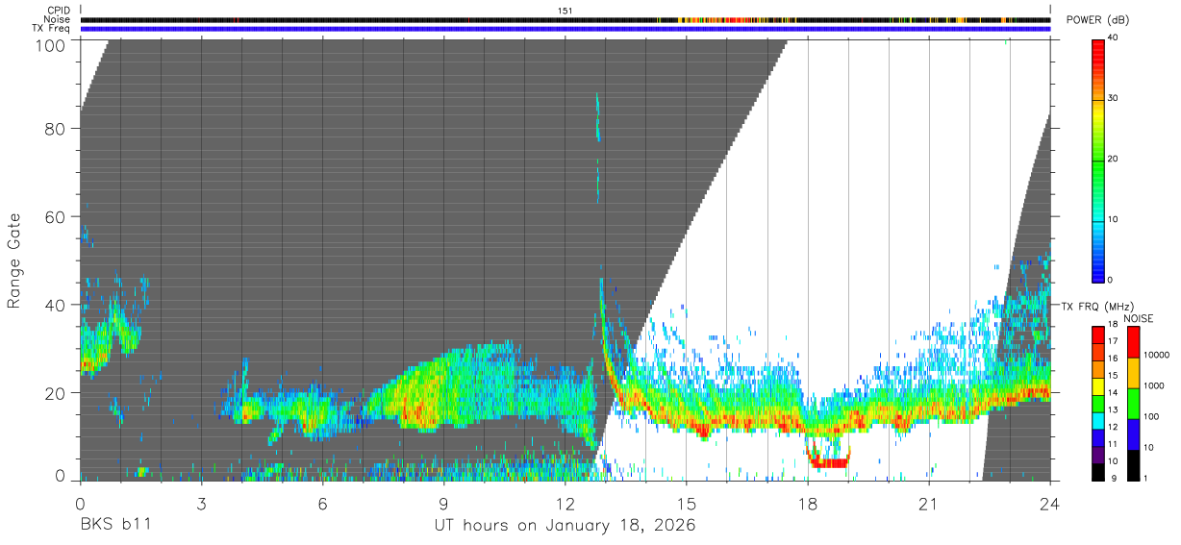Click the red high-power patch near 18 UT
This screenshot has height=545, width=1181.
828,462
